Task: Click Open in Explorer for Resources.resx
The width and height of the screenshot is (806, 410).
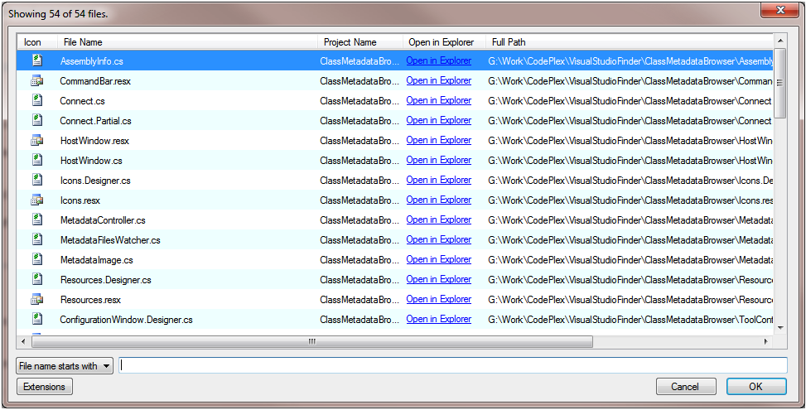Action: (x=438, y=300)
